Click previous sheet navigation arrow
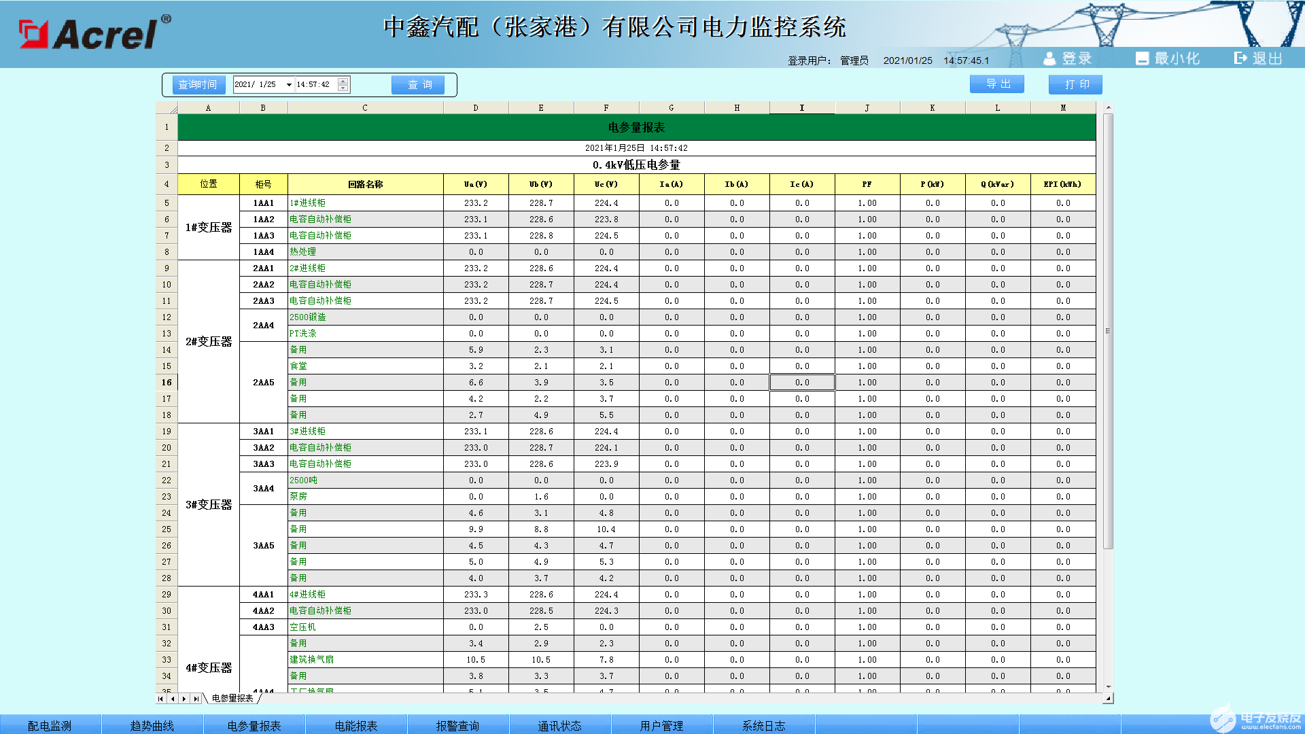 click(173, 699)
